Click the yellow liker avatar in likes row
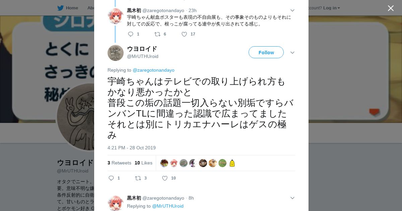The image size is (402, 211). pyautogui.click(x=232, y=163)
